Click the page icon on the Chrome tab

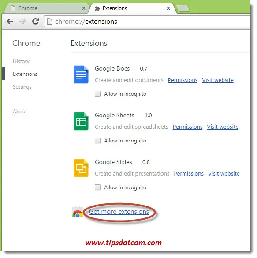(13, 8)
